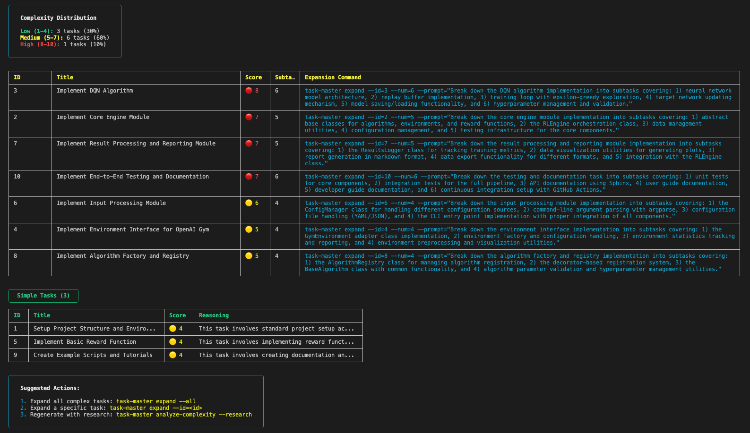Click the red dot beside Implement Core Engine Module

click(249, 117)
